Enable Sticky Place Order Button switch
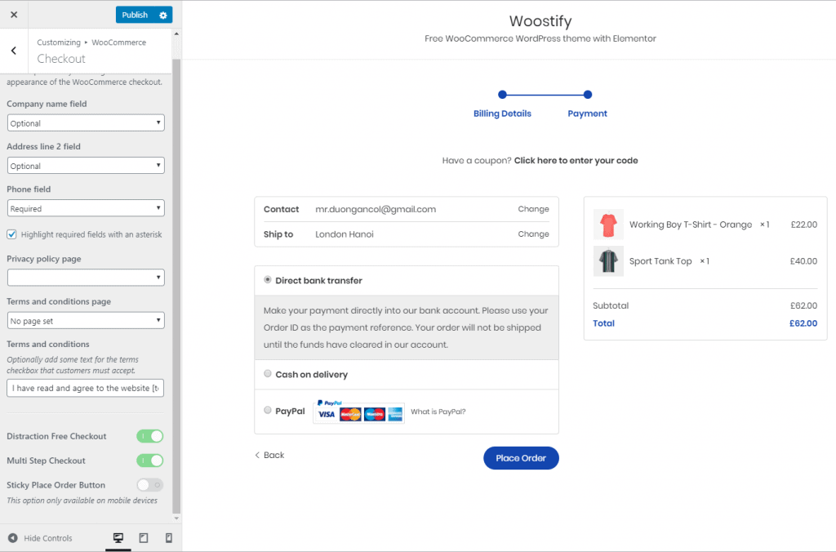 click(x=150, y=485)
